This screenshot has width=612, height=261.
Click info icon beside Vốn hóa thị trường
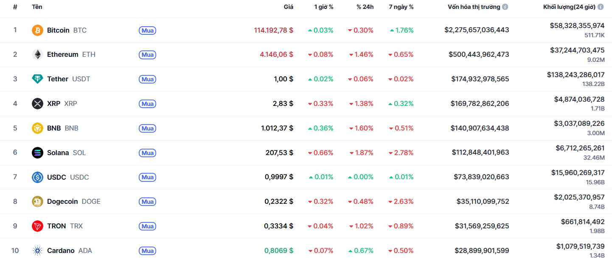(x=505, y=7)
